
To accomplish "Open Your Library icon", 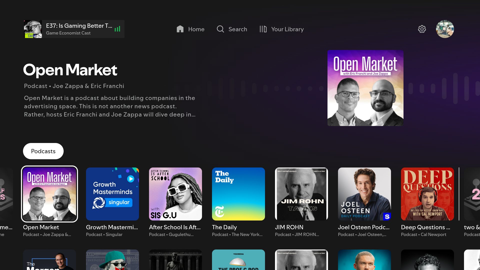I will [263, 29].
